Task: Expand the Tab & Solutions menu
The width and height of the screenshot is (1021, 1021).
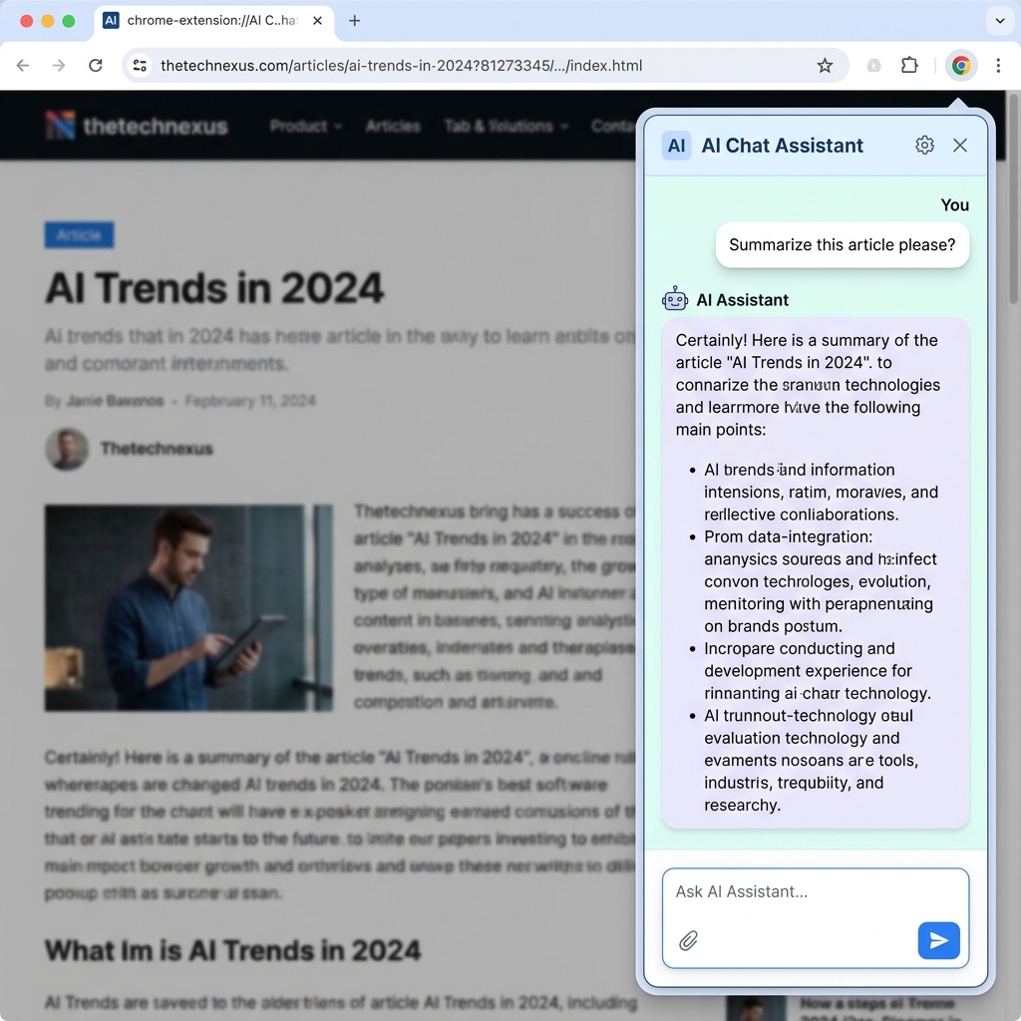Action: 506,126
